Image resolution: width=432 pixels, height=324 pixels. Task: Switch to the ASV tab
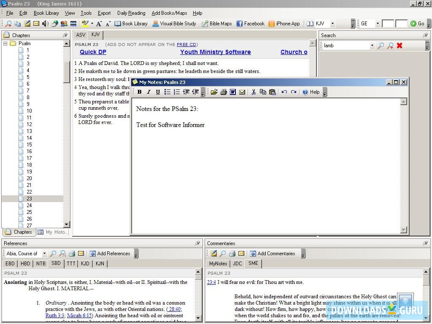[80, 35]
